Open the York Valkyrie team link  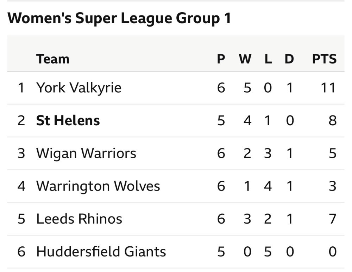point(79,87)
